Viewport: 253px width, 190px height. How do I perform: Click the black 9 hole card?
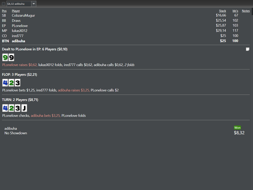(x=11, y=57)
